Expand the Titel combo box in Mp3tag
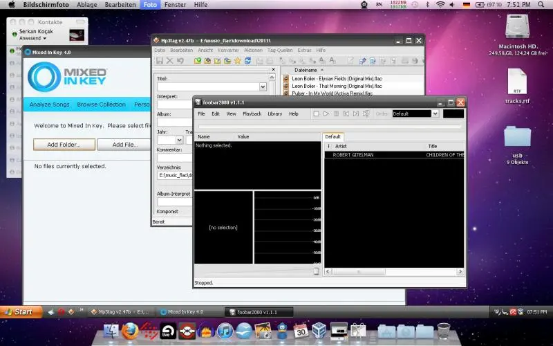Image resolution: width=553 pixels, height=346 pixels. pos(263,87)
